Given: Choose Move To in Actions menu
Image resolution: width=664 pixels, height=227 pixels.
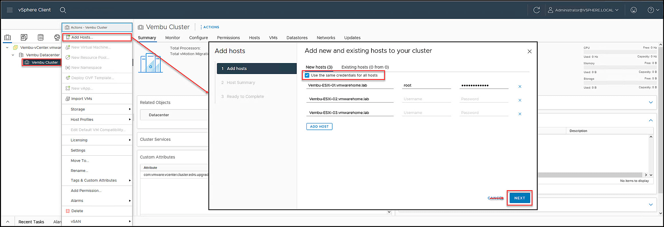Looking at the screenshot, I should click(x=97, y=161).
